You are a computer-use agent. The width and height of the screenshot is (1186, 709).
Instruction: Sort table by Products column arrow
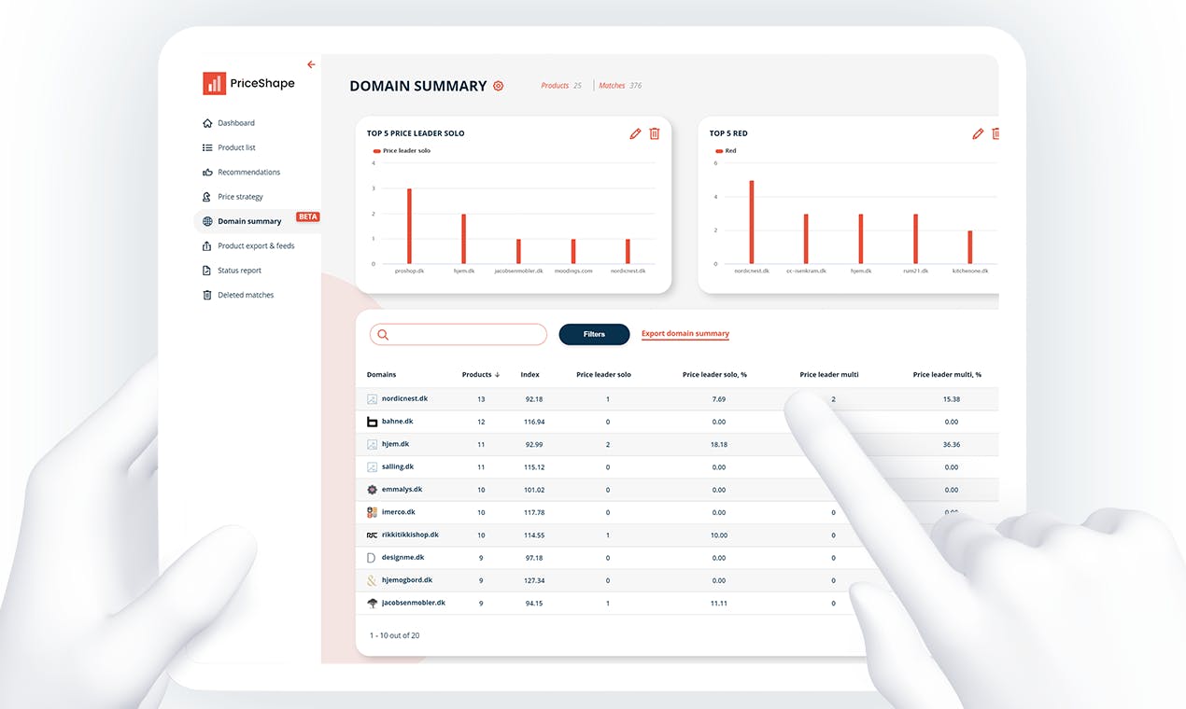point(497,375)
